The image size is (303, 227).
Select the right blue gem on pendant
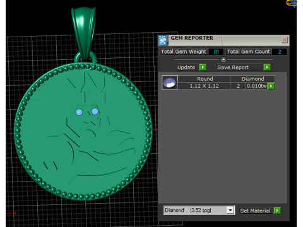(x=95, y=112)
